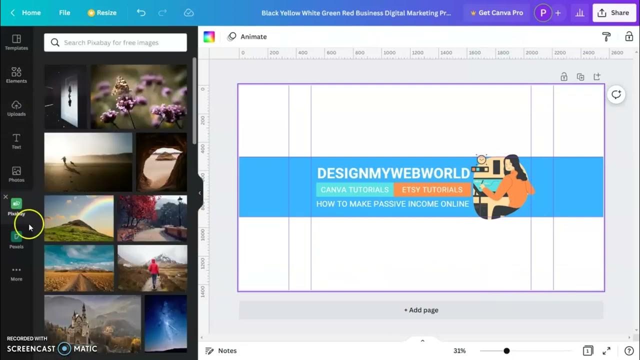Select the woman at desk illustration
Image resolution: width=640 pixels, height=360 pixels.
[502, 186]
